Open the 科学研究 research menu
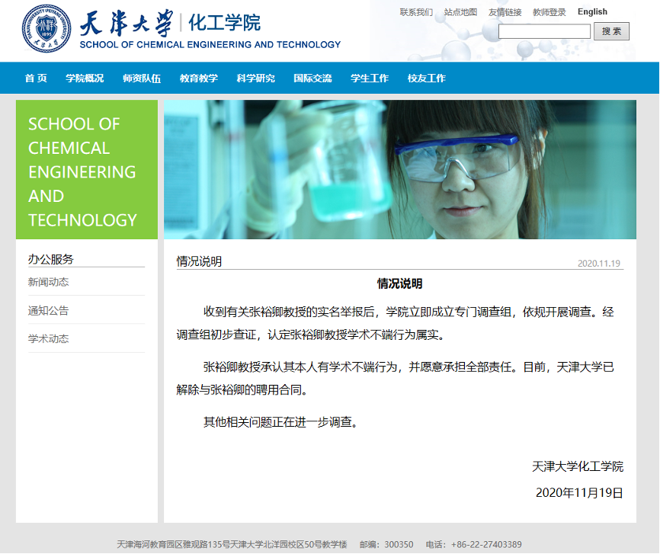 255,78
